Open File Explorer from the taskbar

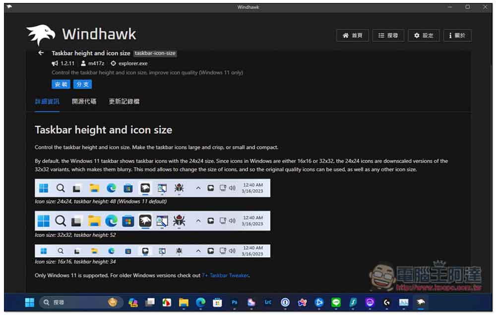point(184,303)
